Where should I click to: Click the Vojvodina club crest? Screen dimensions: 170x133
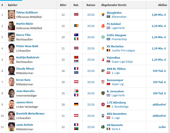[x=103, y=60]
